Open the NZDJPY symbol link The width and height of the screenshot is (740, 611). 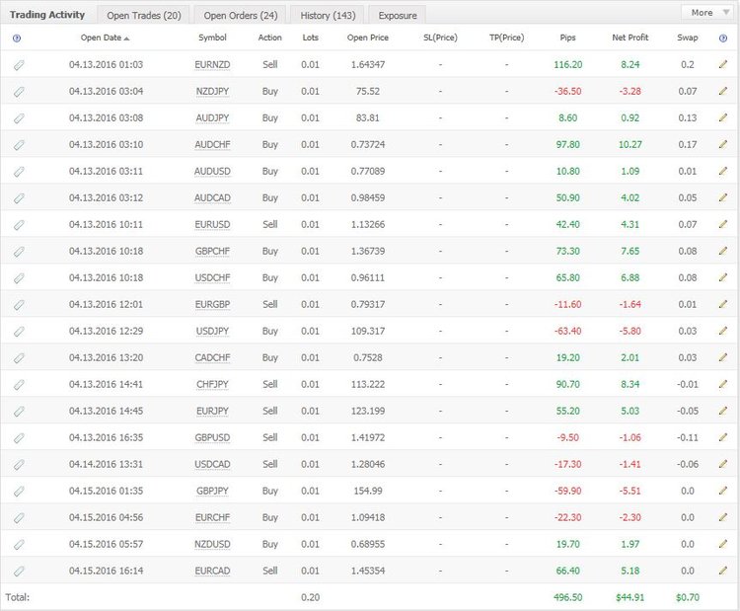coord(212,92)
